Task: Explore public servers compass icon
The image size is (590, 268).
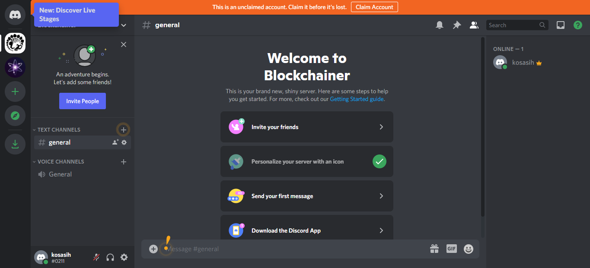Action: click(x=15, y=116)
